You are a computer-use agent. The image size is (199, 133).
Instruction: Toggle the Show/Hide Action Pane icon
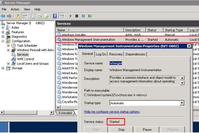[62, 16]
